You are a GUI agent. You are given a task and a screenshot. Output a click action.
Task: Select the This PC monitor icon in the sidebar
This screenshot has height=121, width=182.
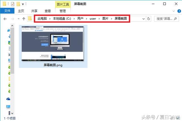pyautogui.click(x=8, y=107)
